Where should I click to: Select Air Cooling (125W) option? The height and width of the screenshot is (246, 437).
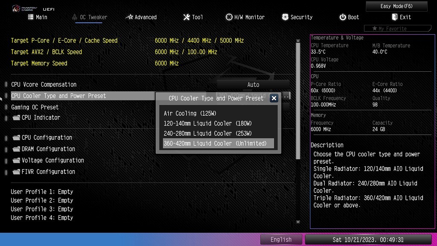(190, 114)
